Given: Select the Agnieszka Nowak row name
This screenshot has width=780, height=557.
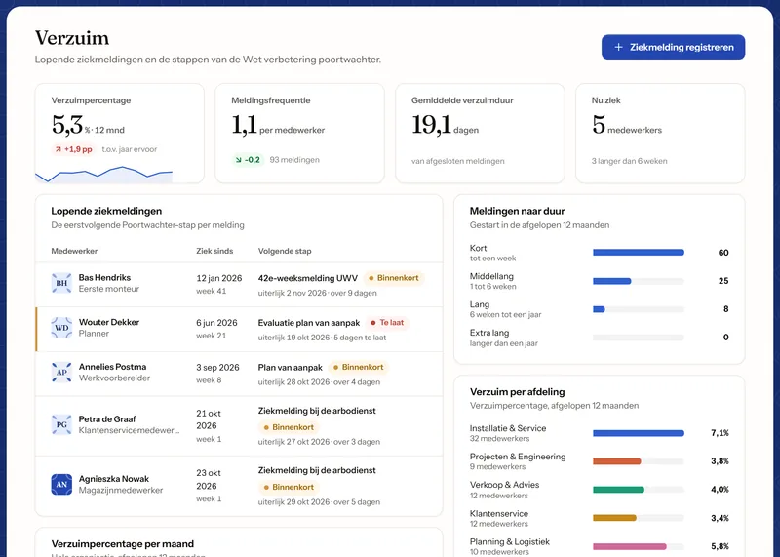Looking at the screenshot, I should 114,479.
